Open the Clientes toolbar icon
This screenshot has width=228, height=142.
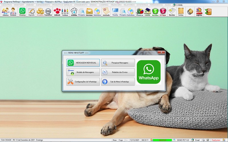(6, 12)
